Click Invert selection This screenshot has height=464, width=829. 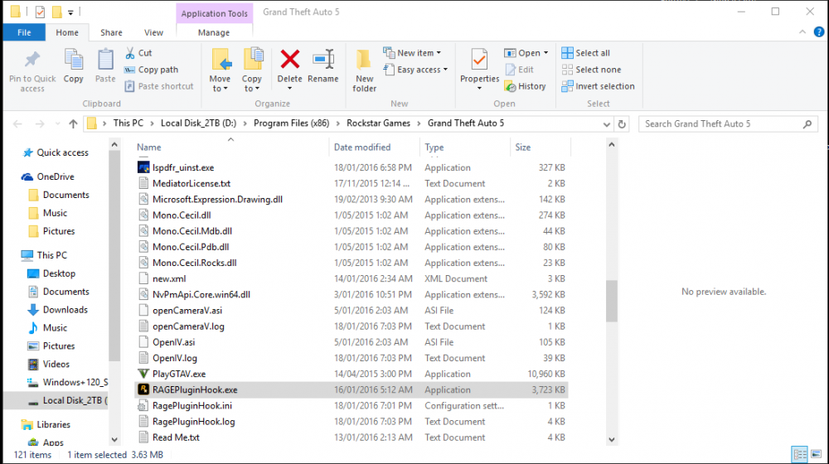pos(598,86)
